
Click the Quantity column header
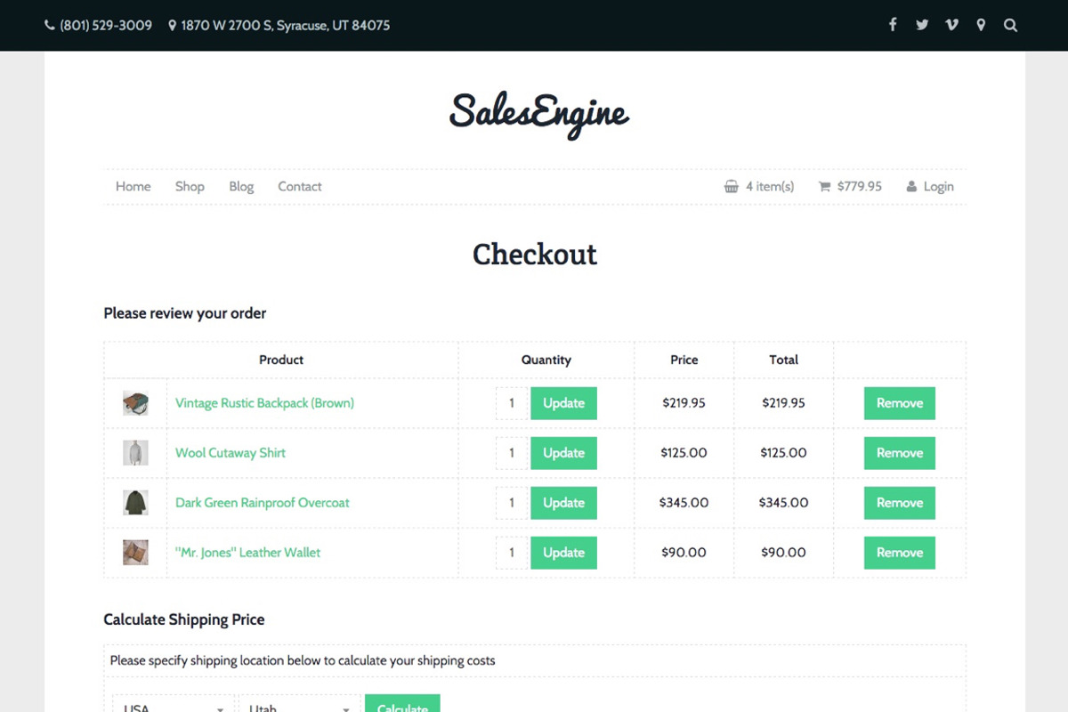tap(546, 360)
